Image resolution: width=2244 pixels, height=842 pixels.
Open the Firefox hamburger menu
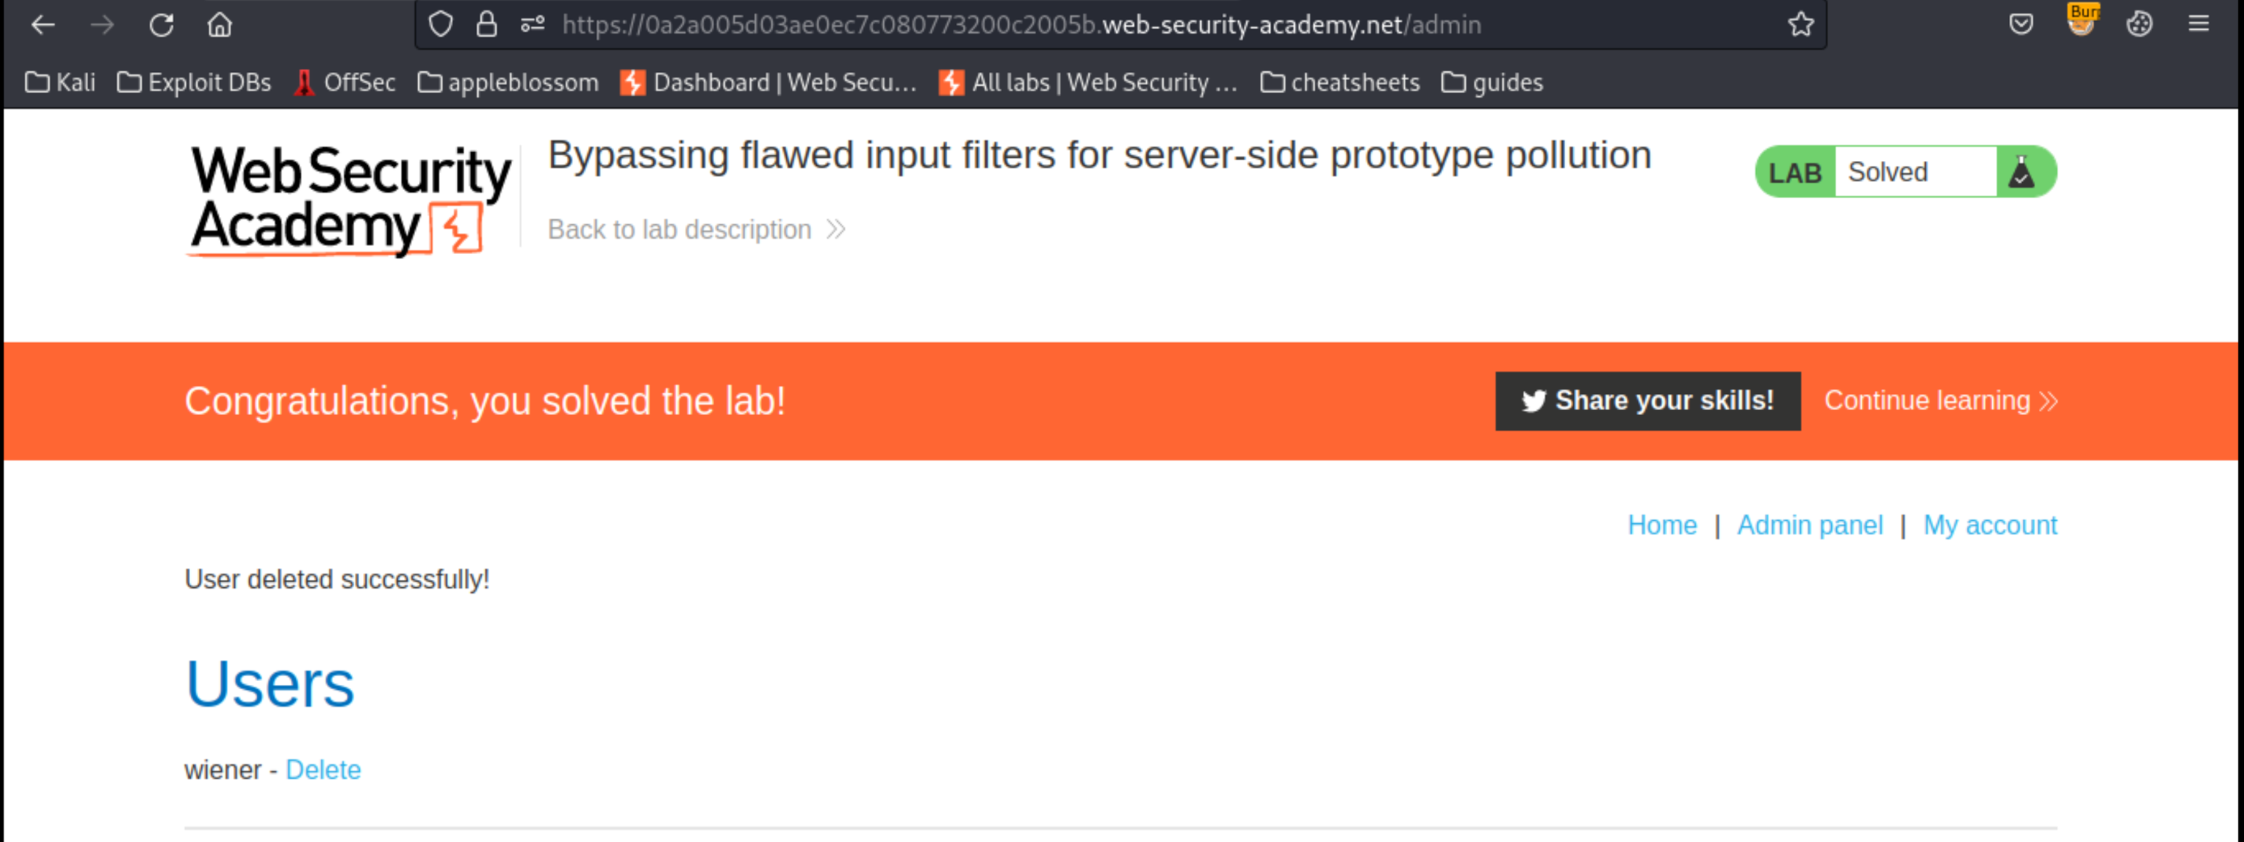point(2198,24)
